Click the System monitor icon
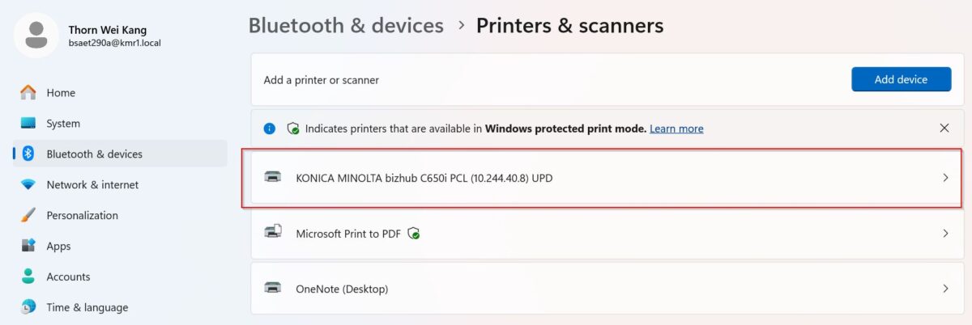This screenshot has width=972, height=325. click(x=28, y=123)
